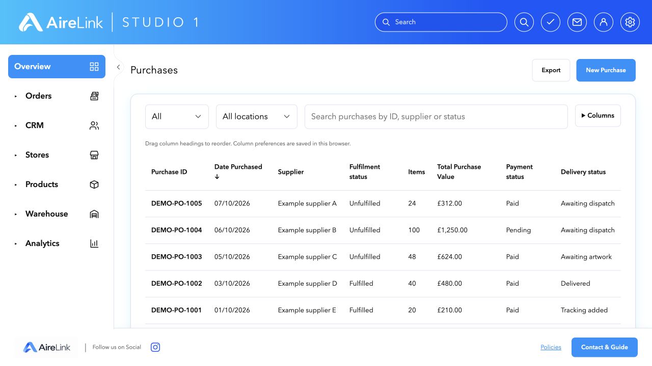Click the Example supplier D cell
The width and height of the screenshot is (652, 366).
(308, 284)
